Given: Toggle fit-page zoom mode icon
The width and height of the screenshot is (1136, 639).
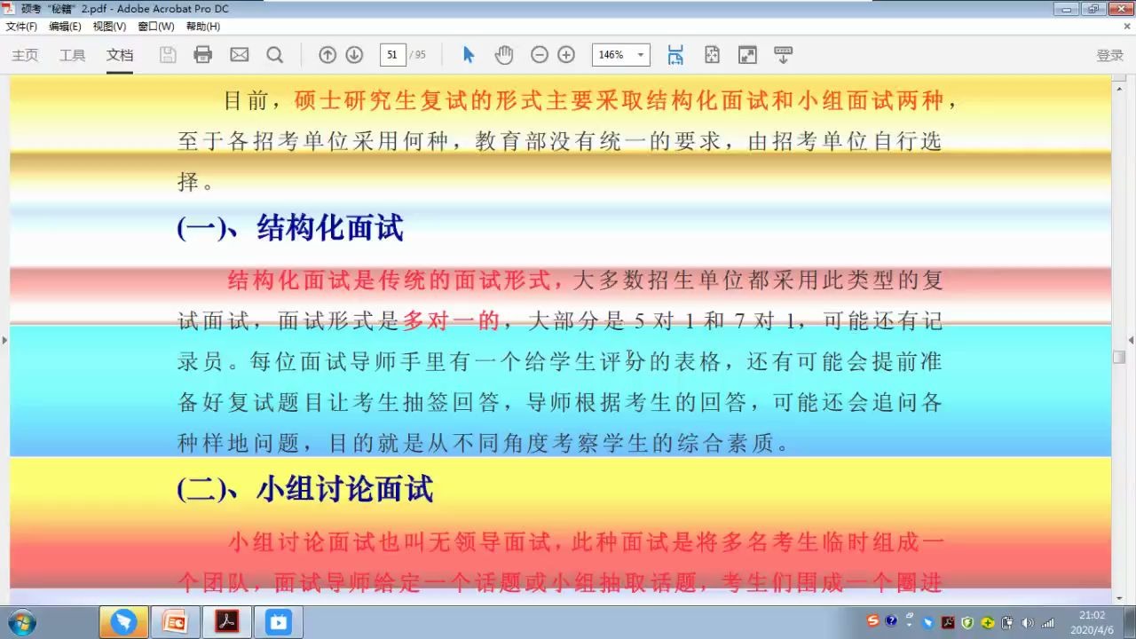Looking at the screenshot, I should [712, 54].
